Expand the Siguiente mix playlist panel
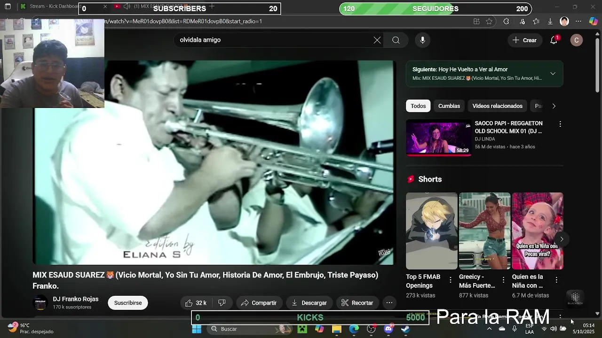 pos(553,74)
